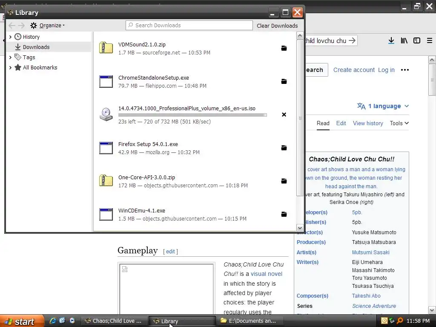Select Downloads in the Library sidebar
The image size is (436, 327).
(x=36, y=47)
